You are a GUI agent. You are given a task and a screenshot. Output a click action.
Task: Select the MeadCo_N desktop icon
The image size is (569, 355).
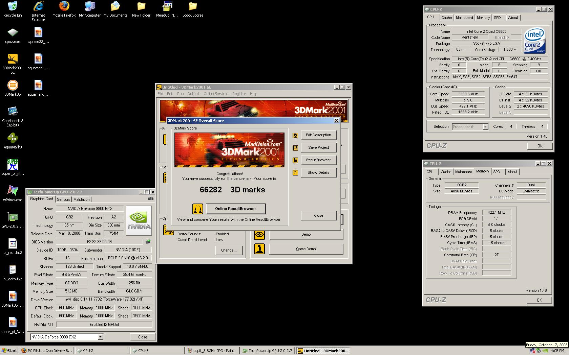167,9
